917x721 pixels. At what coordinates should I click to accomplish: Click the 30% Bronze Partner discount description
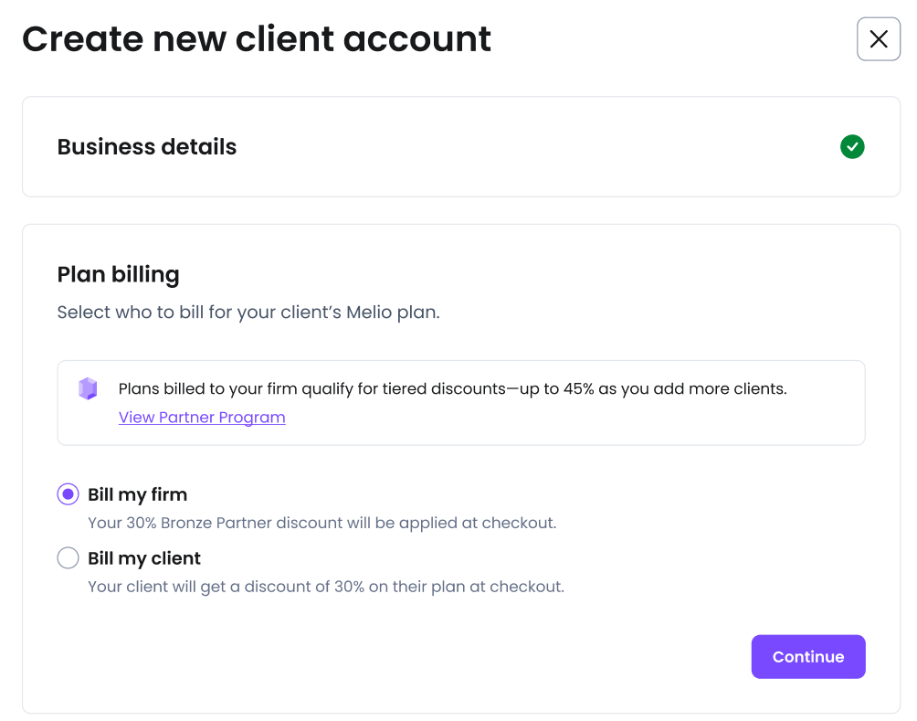click(x=321, y=524)
